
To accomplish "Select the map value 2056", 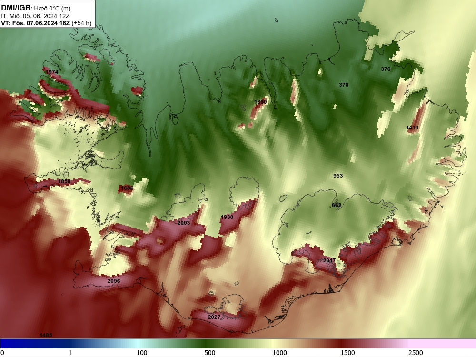I will point(114,281).
